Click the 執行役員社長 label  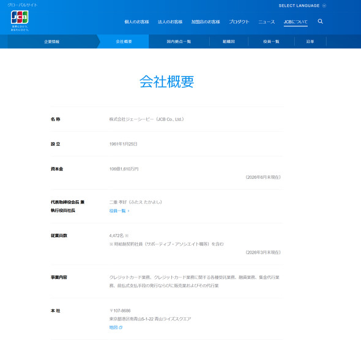pyautogui.click(x=63, y=211)
